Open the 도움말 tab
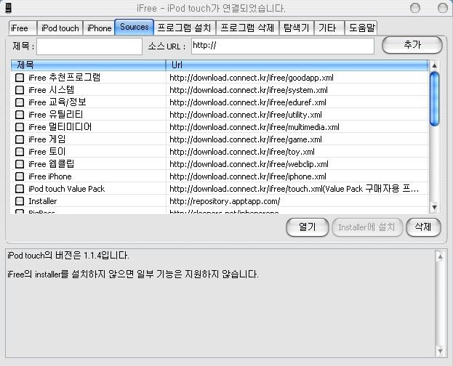 pos(361,28)
